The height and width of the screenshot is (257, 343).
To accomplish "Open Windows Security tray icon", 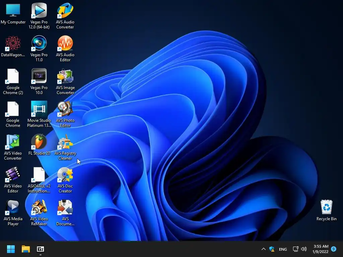I will click(272, 249).
